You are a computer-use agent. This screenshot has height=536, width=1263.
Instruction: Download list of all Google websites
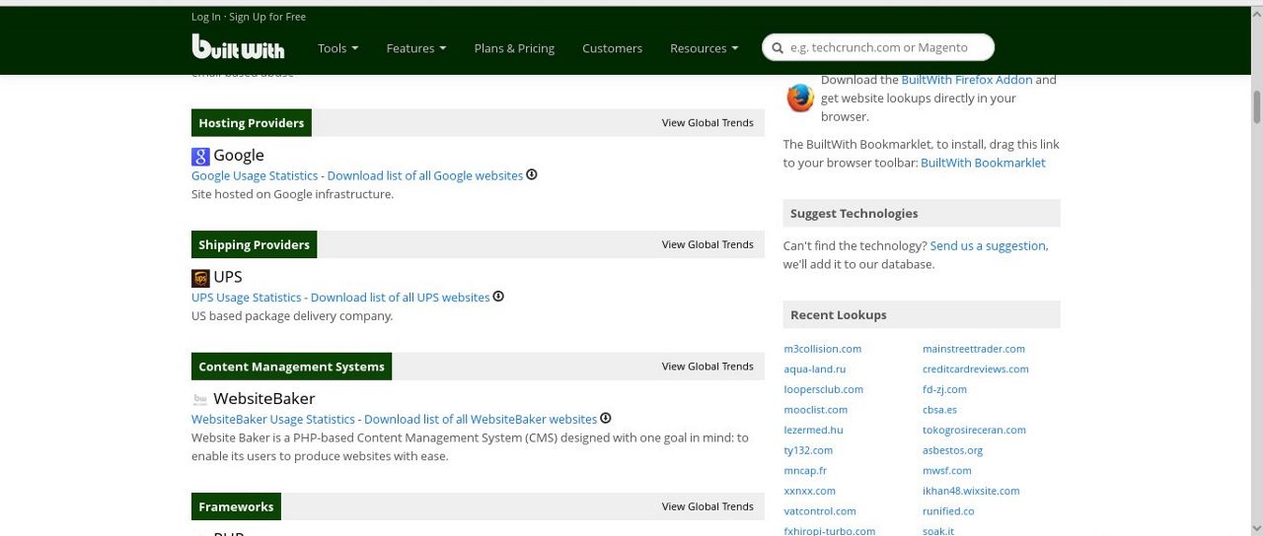[x=425, y=175]
